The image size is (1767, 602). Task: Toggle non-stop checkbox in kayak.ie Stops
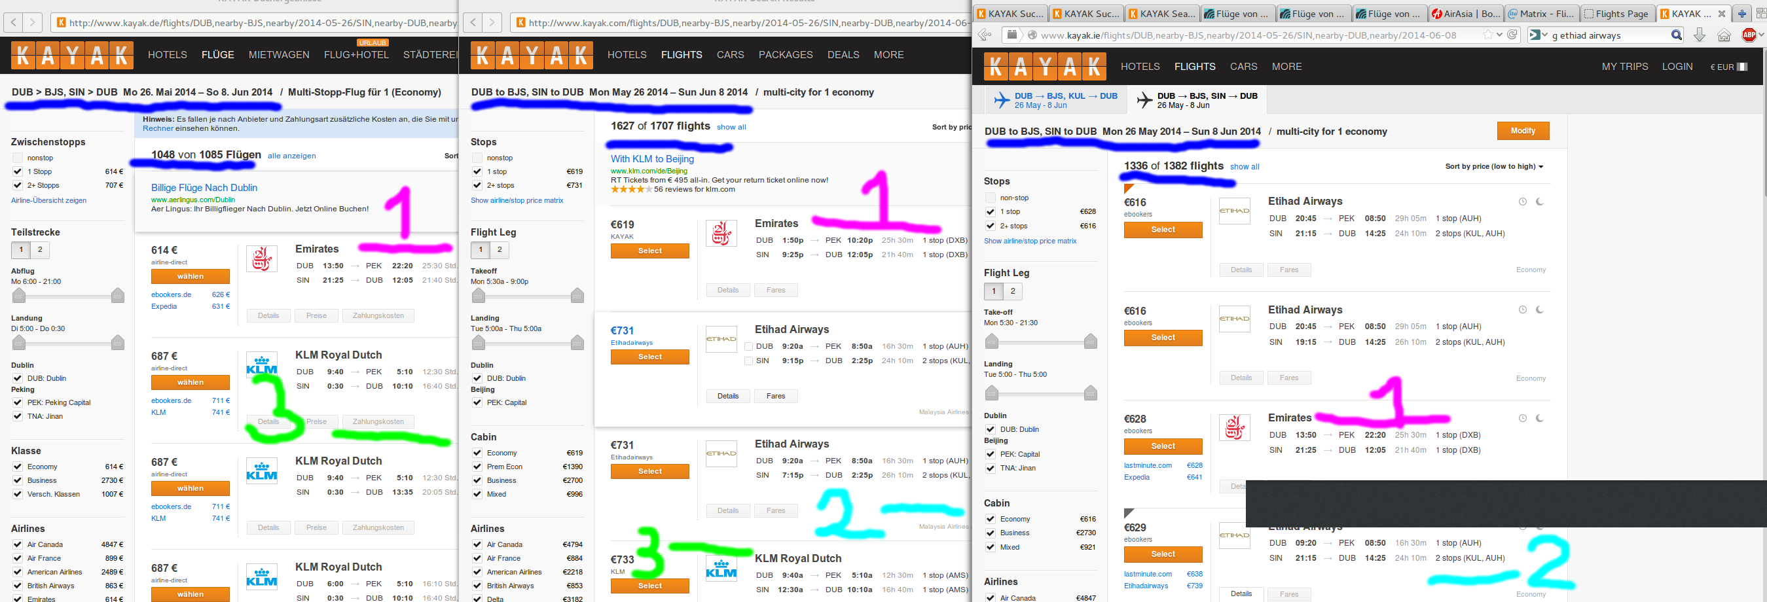(990, 198)
